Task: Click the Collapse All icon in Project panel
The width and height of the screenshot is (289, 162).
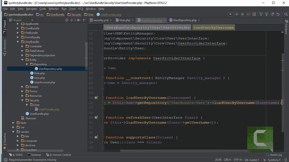Action: coord(71,20)
